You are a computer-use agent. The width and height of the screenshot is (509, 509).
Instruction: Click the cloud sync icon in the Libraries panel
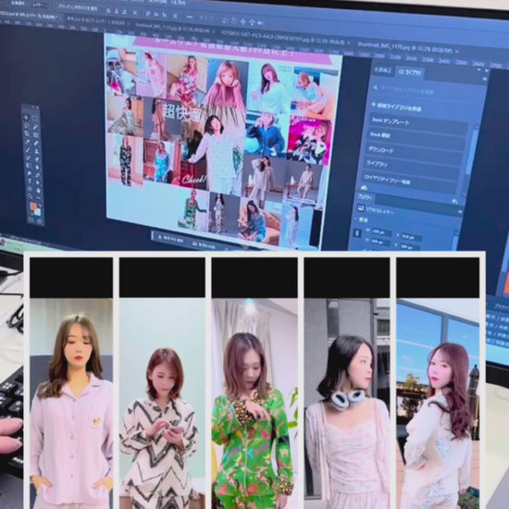[364, 188]
